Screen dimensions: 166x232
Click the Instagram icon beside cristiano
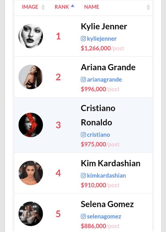(83, 135)
